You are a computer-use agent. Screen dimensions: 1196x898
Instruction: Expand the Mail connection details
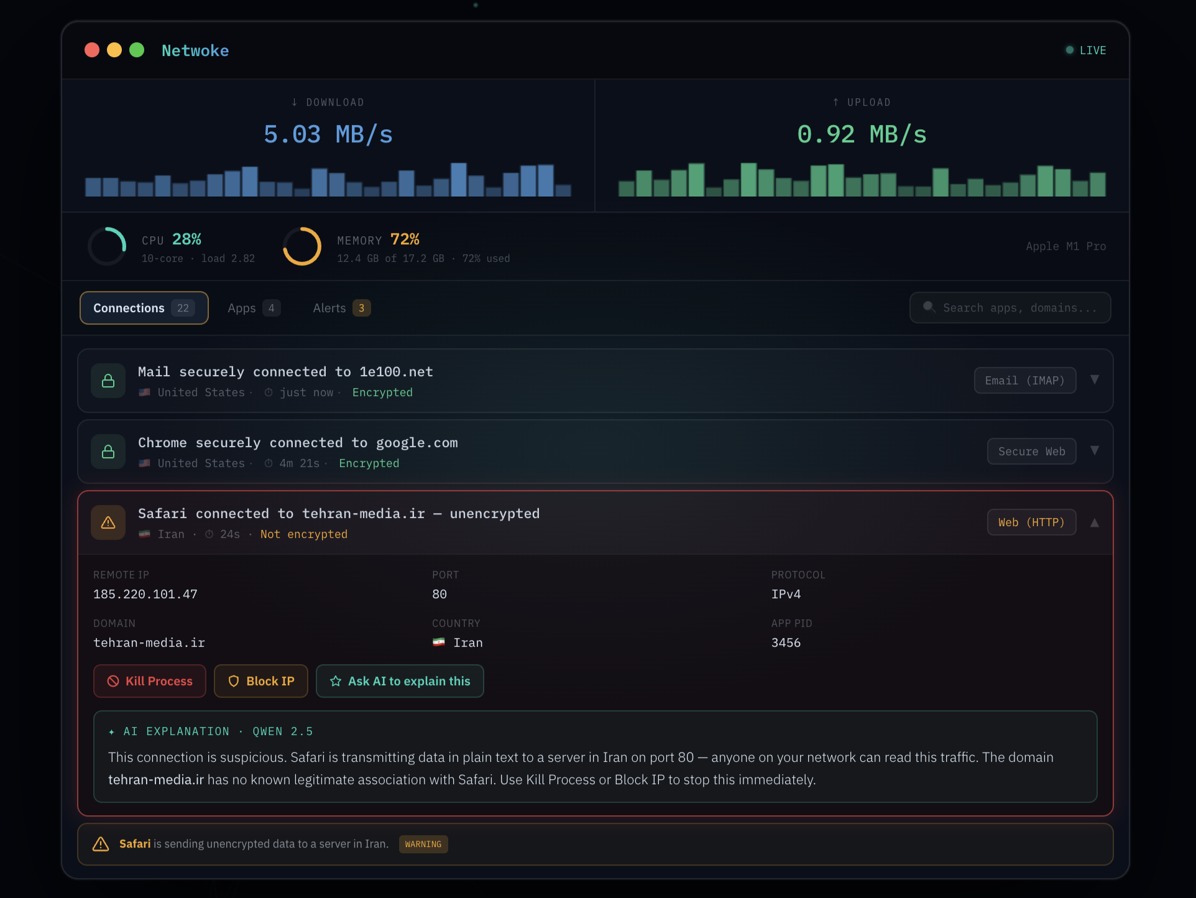(1095, 380)
